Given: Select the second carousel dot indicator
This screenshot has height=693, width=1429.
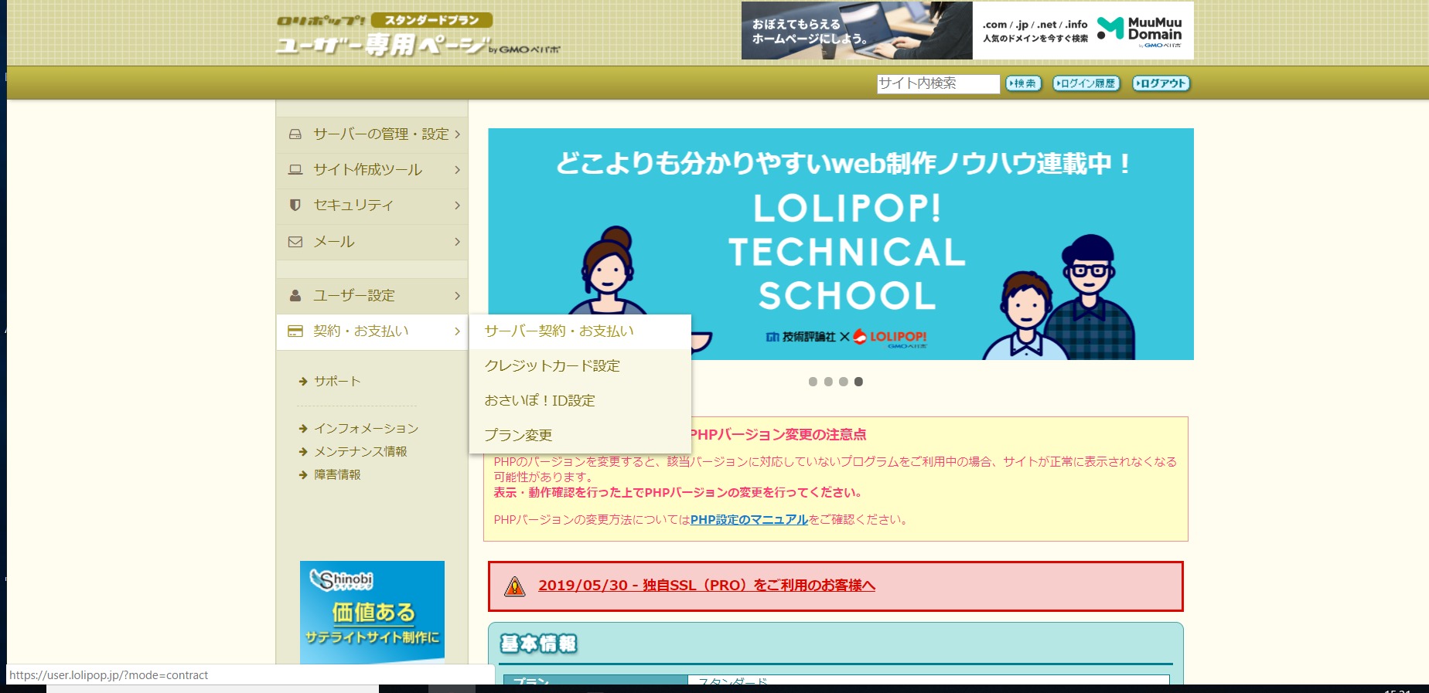Looking at the screenshot, I should coord(828,382).
